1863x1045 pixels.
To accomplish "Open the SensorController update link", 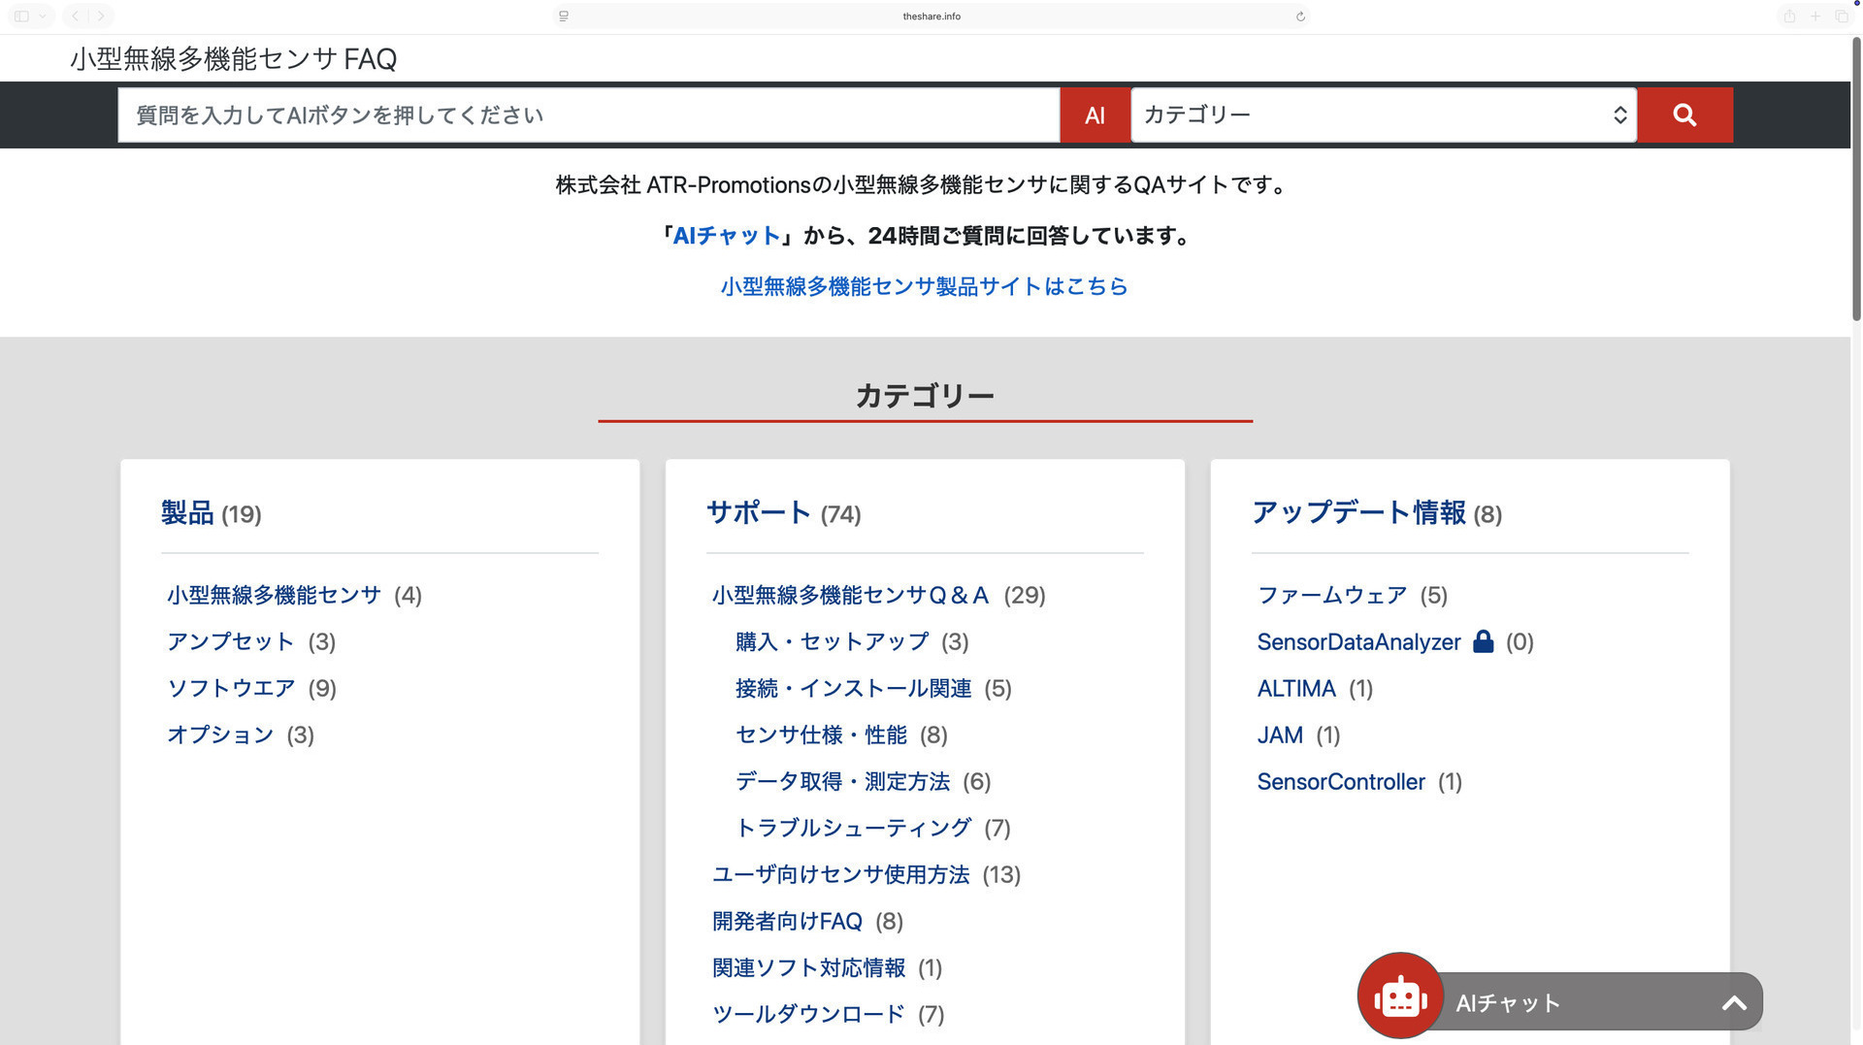I will (x=1341, y=781).
